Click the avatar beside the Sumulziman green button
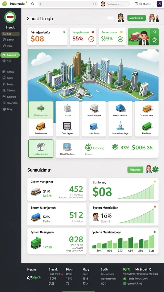 tap(149, 169)
